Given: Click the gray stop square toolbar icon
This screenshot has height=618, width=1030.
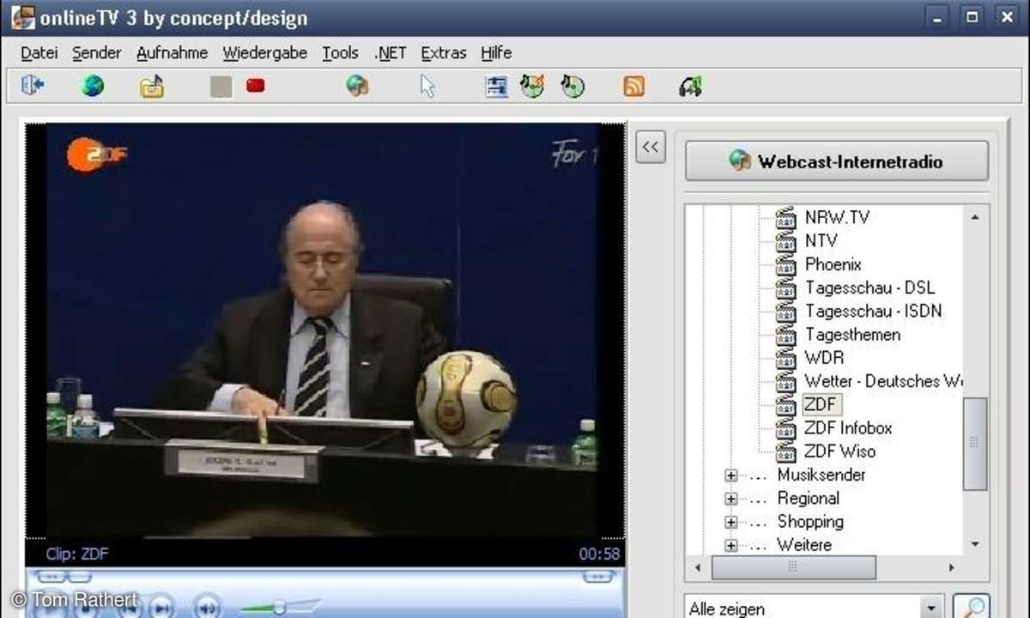Looking at the screenshot, I should click(221, 86).
